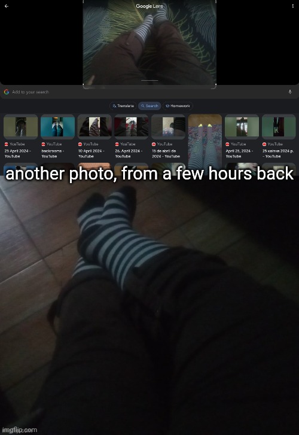
Task: Open thumbnail above '15 de abril de 2024'
Action: (x=168, y=126)
